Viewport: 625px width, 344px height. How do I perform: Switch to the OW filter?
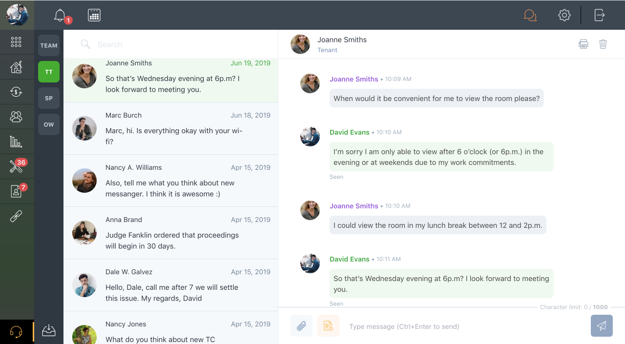click(49, 124)
